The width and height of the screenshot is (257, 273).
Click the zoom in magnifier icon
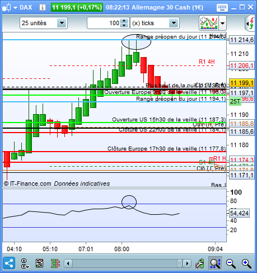click(246, 263)
